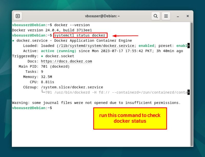Click the yellow annotation box

click(x=130, y=118)
